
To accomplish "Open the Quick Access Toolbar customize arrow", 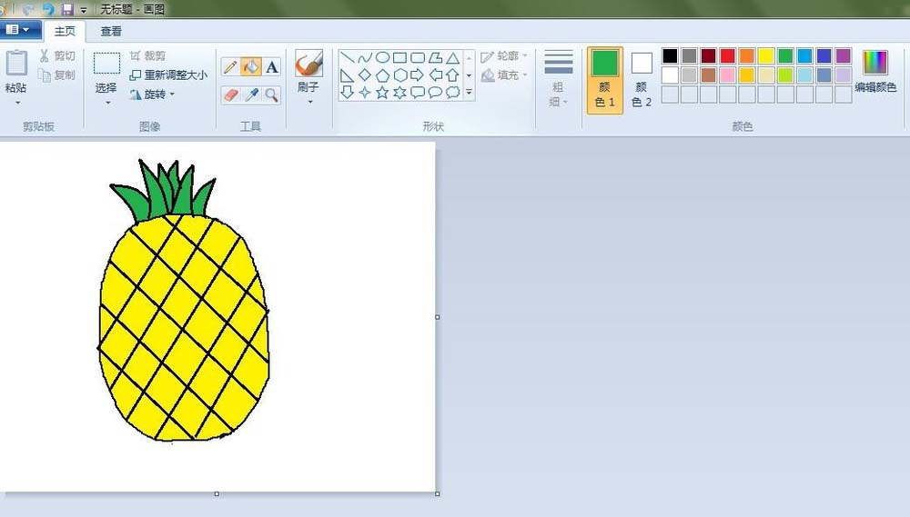I will 84,10.
